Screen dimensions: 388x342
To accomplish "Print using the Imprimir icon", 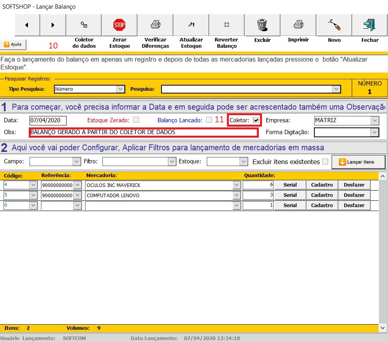I will (298, 25).
